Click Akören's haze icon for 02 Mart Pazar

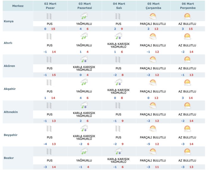pos(50,60)
